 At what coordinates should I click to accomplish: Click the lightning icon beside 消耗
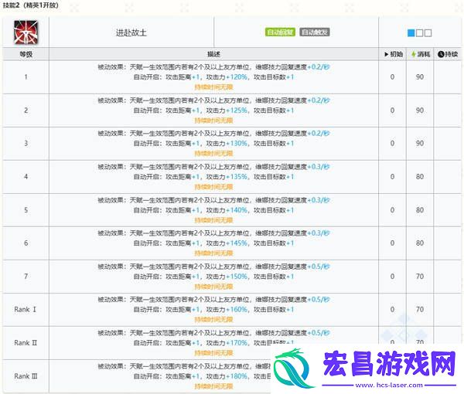[414, 54]
